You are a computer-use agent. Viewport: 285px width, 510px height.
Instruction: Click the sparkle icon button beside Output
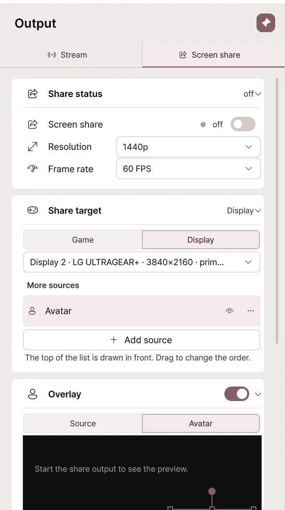tap(265, 23)
